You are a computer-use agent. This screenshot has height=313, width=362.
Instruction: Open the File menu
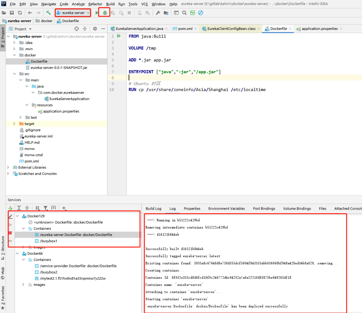tap(13, 4)
